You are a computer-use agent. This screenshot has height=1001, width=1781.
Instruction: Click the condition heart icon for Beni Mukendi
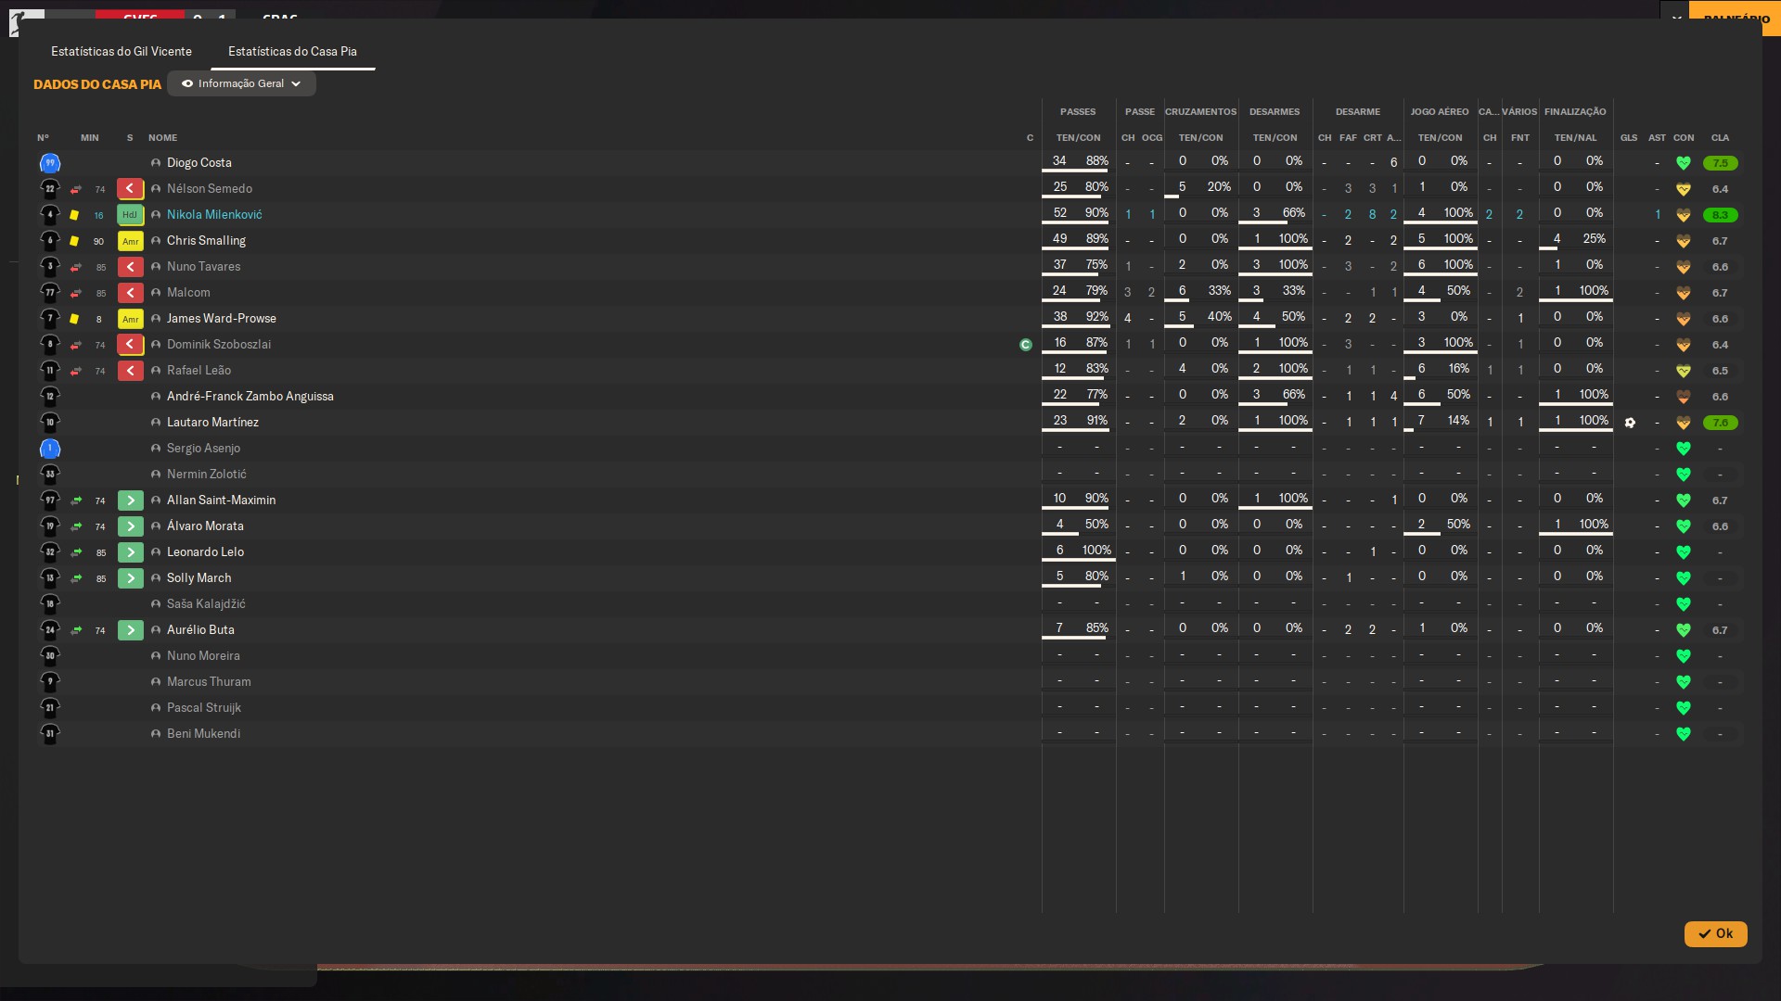[1683, 734]
